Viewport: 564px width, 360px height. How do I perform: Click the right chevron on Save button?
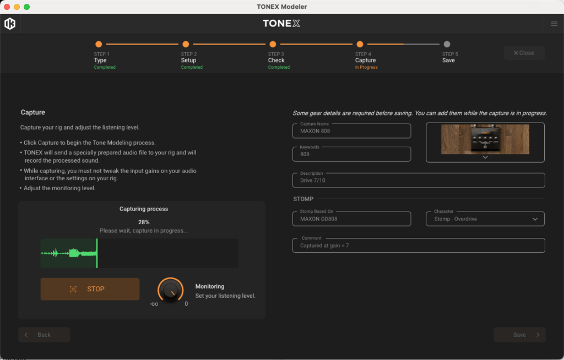coord(538,335)
